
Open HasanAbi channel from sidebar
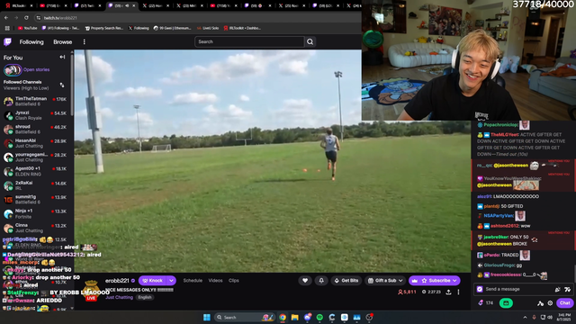click(x=35, y=143)
